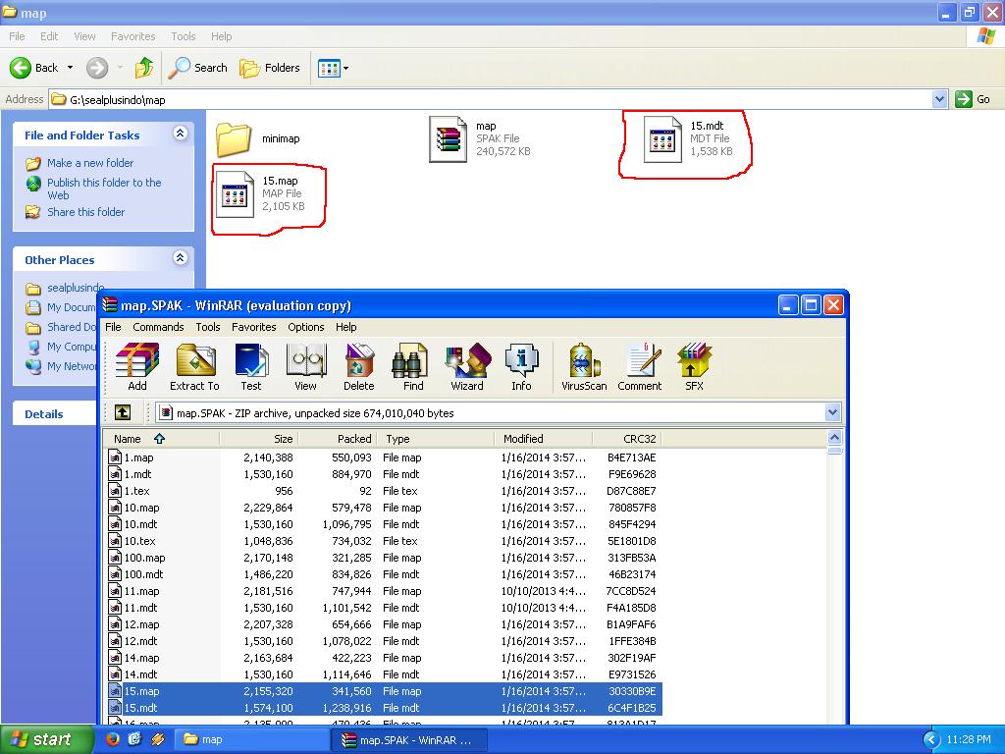Image resolution: width=1005 pixels, height=754 pixels.
Task: Switch to map taskbar button
Action: click(250, 739)
